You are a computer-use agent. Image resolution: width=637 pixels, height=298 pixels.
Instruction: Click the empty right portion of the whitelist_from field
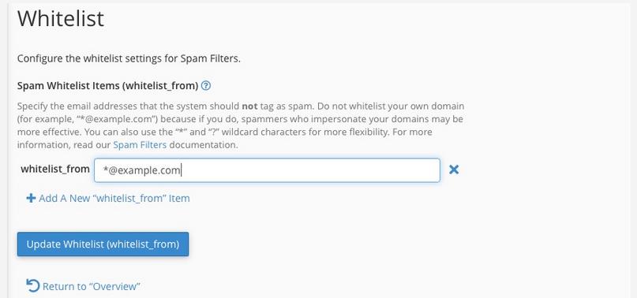pos(311,170)
